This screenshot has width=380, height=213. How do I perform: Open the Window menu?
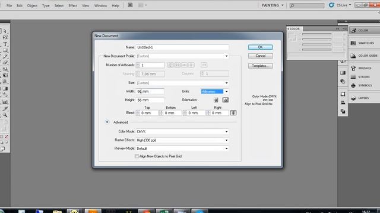tap(100, 5)
